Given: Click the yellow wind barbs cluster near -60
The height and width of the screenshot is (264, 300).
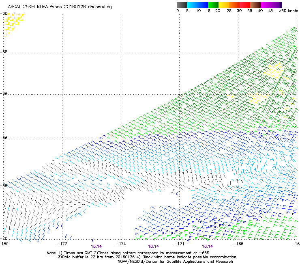Looking at the screenshot, I should click(x=15, y=24).
